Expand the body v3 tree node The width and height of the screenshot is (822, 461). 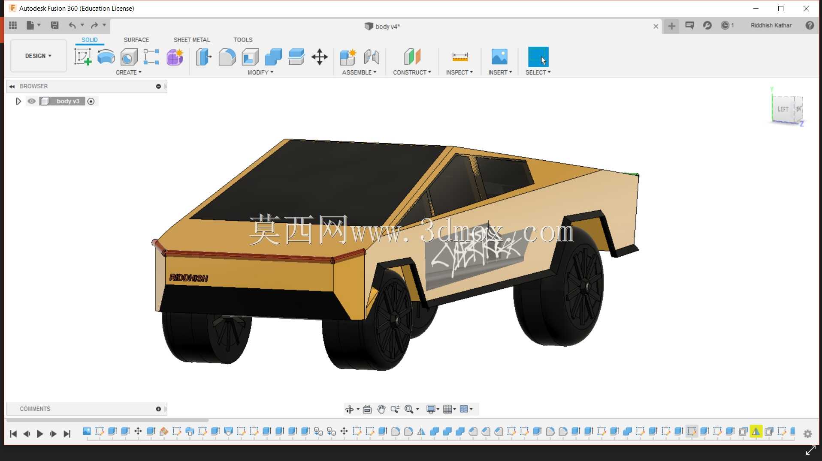coord(18,101)
